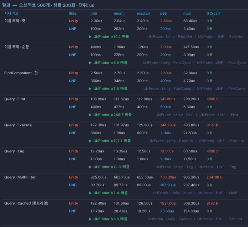The width and height of the screenshot is (248, 227).
Task: Expand the UNFinder ×7.4 result triangle
Action: click(x=90, y=193)
